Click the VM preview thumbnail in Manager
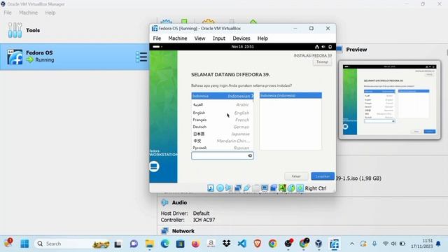The width and height of the screenshot is (448, 252). pyautogui.click(x=390, y=99)
